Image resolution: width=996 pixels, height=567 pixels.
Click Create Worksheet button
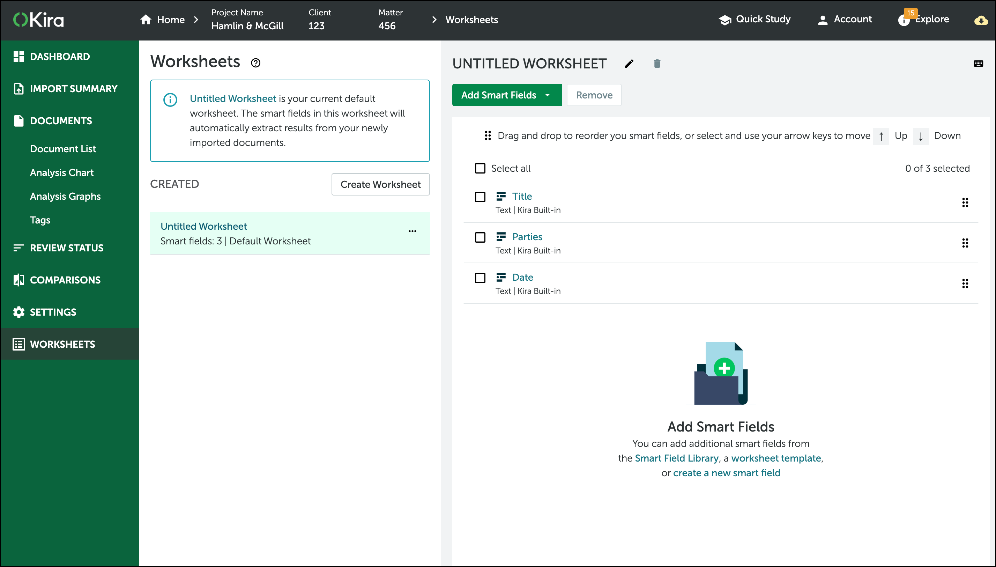click(x=380, y=184)
